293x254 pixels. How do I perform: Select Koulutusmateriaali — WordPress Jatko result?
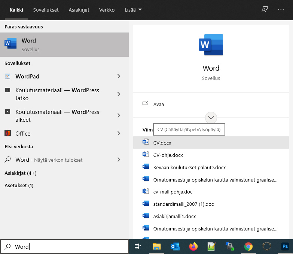(64, 94)
